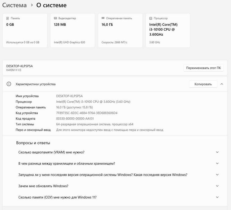Click the Переименовать этот ПК button
The width and height of the screenshot is (231, 210).
[x=203, y=68]
